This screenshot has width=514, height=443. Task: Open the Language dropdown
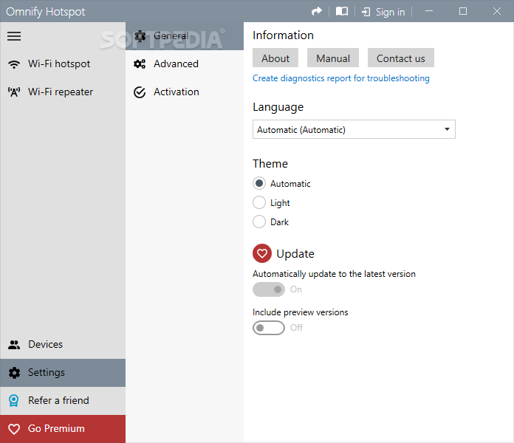click(x=354, y=129)
